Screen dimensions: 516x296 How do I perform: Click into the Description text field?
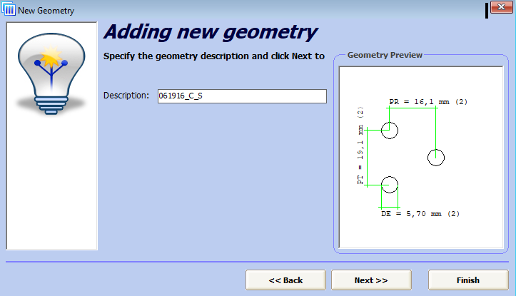241,96
